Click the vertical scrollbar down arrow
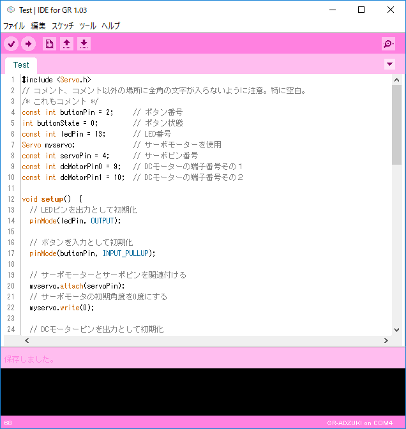The height and width of the screenshot is (429, 406). [x=396, y=330]
